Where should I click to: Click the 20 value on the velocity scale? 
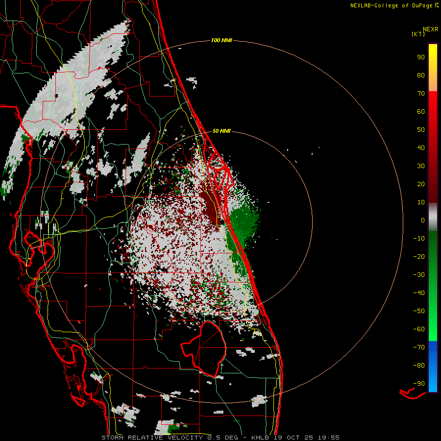421,184
